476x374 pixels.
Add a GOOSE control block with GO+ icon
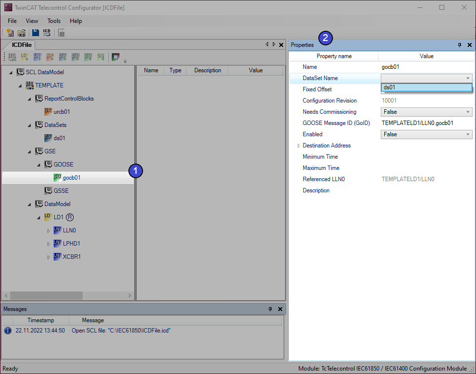click(x=88, y=57)
